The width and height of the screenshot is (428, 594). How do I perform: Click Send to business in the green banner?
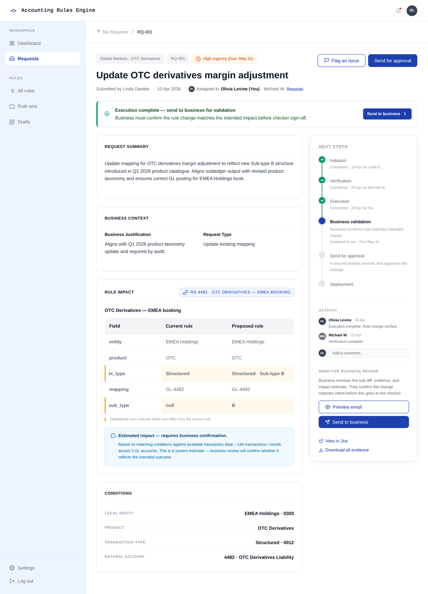[x=387, y=114]
